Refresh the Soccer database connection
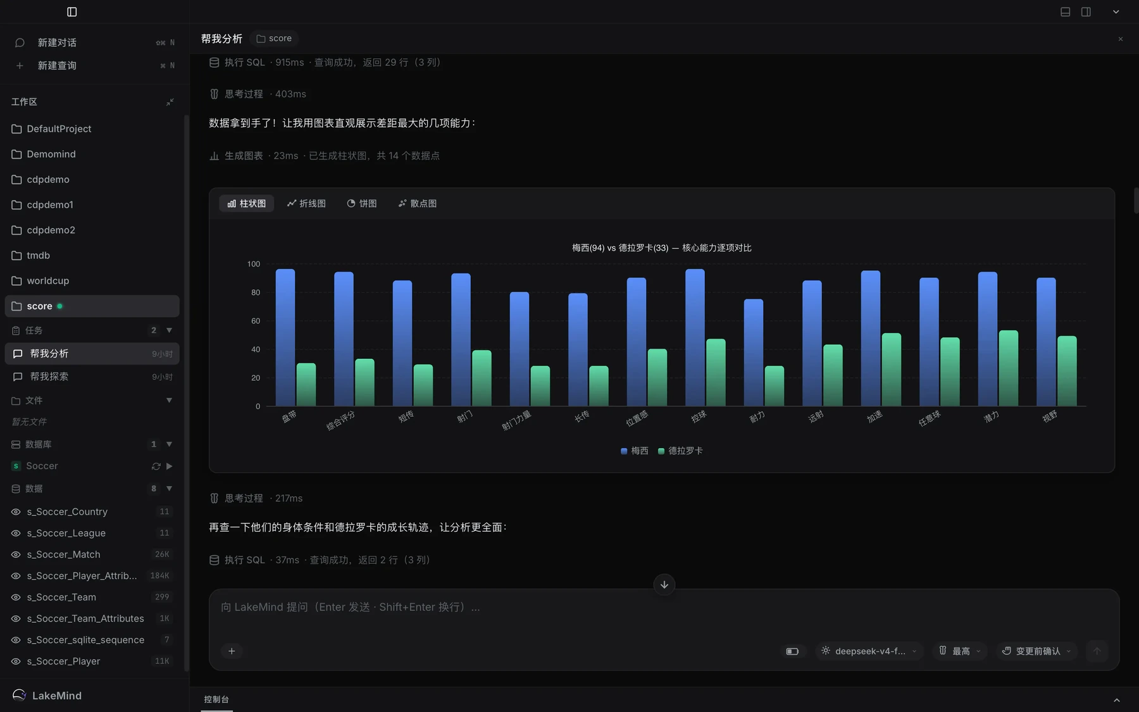The height and width of the screenshot is (712, 1139). point(156,466)
